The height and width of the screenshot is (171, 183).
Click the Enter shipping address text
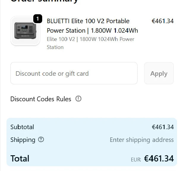[x=141, y=140]
